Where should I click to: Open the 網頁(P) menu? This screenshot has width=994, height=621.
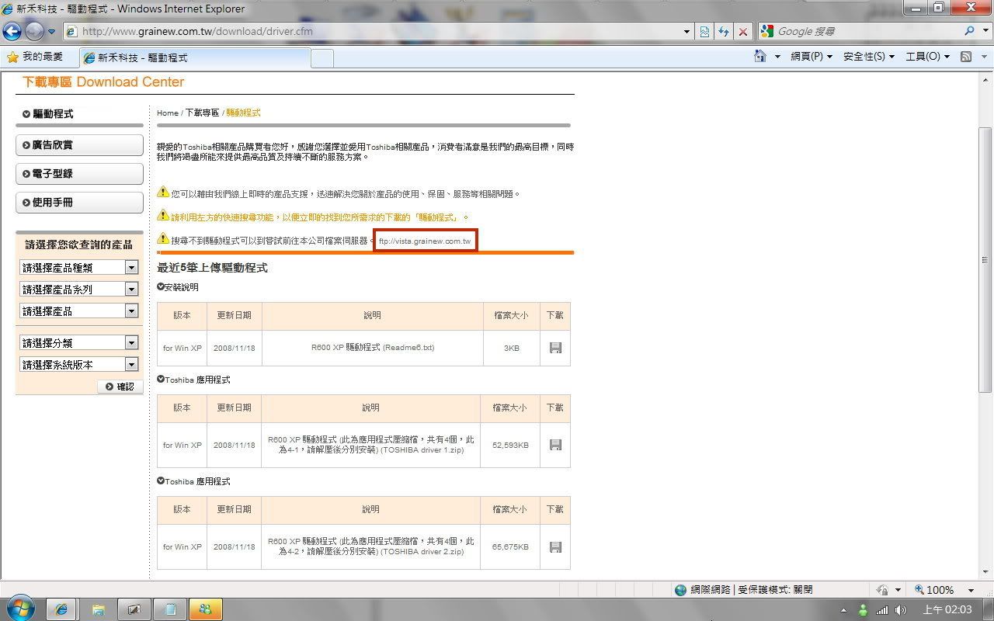(x=812, y=57)
